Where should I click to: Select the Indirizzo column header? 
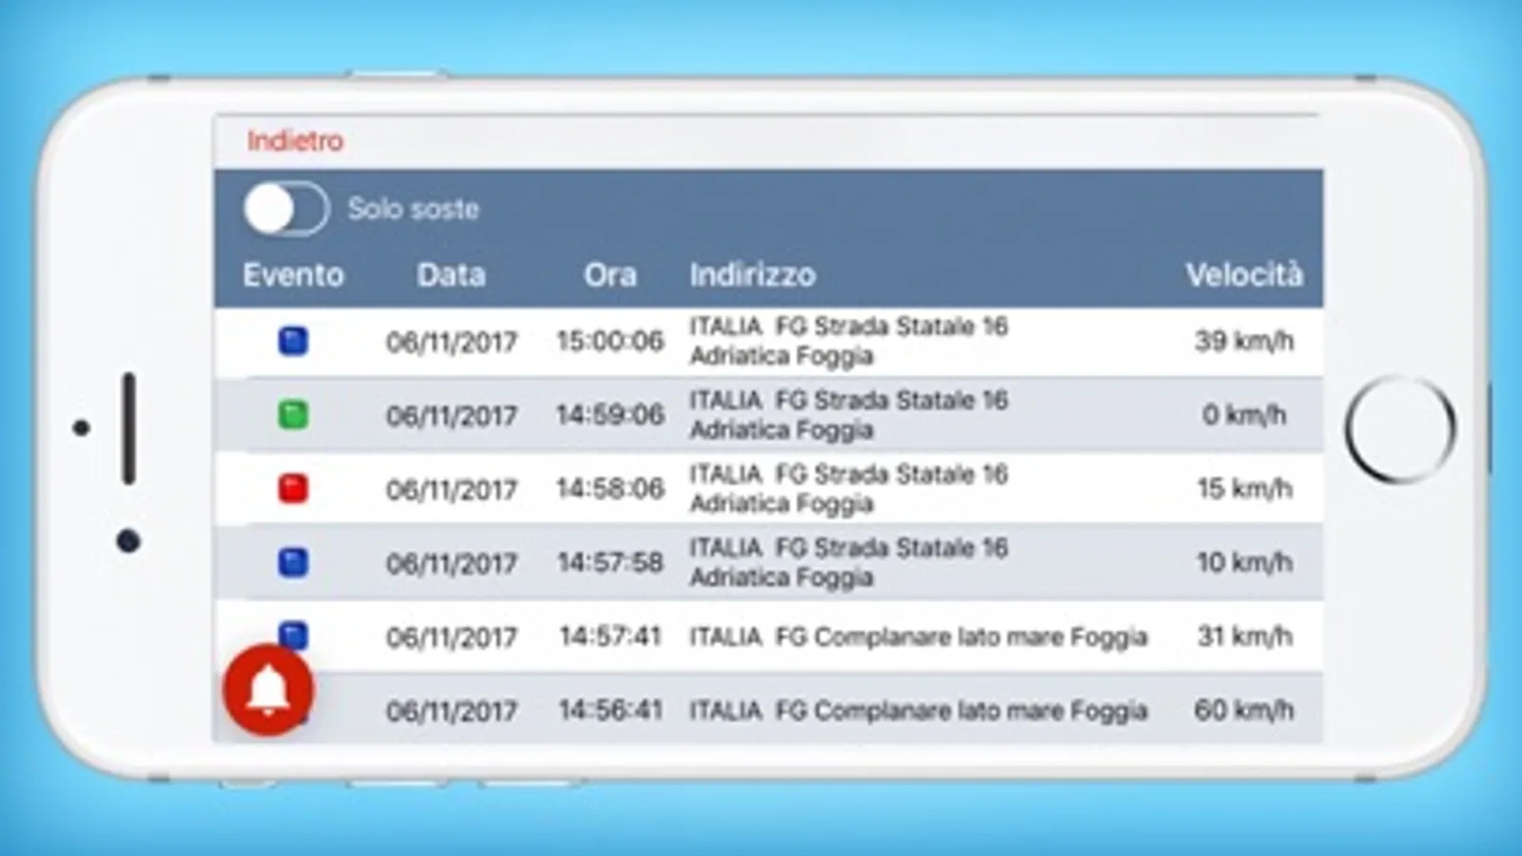753,275
